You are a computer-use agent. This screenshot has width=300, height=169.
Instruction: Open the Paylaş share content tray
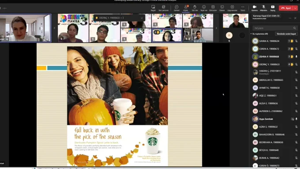273,8
